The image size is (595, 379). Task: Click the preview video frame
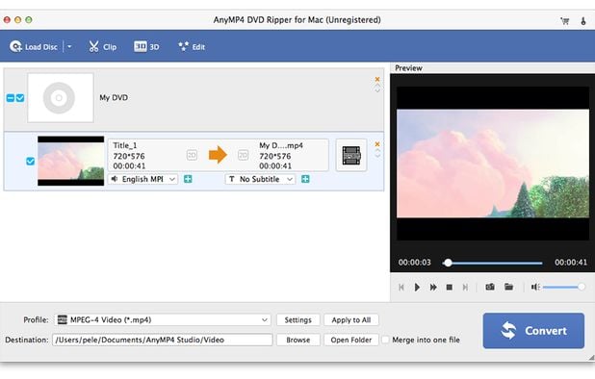493,164
